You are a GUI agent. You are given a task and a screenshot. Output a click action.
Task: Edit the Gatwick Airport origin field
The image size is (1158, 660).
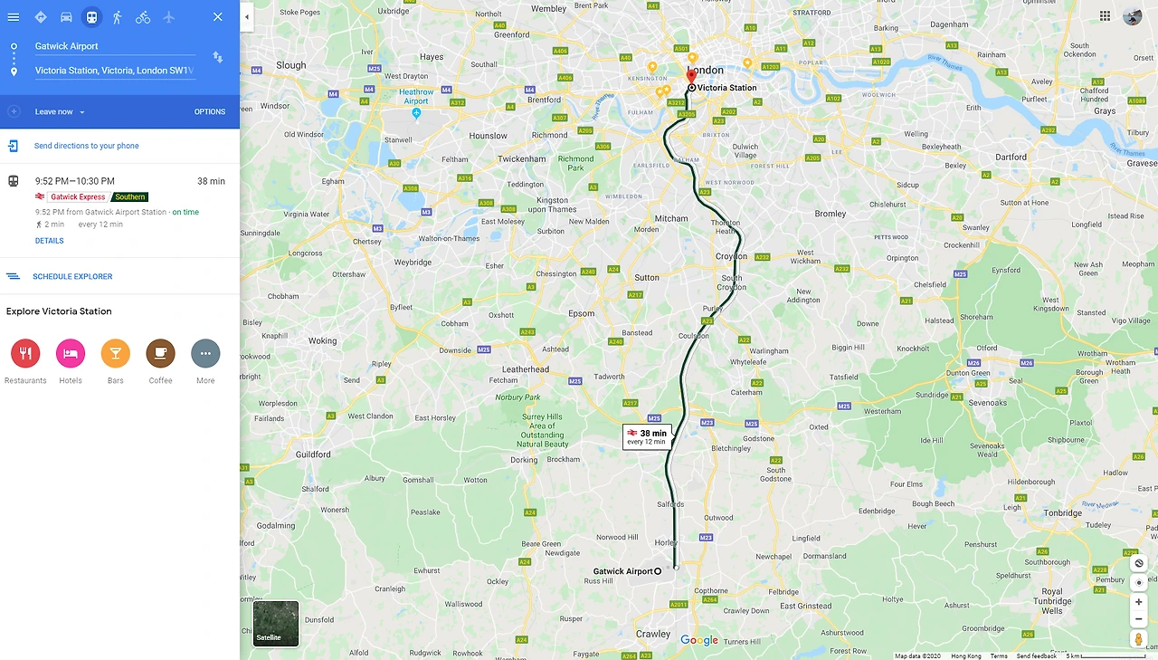point(115,46)
